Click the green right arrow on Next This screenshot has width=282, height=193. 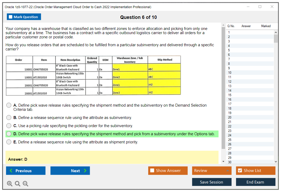[85, 170]
